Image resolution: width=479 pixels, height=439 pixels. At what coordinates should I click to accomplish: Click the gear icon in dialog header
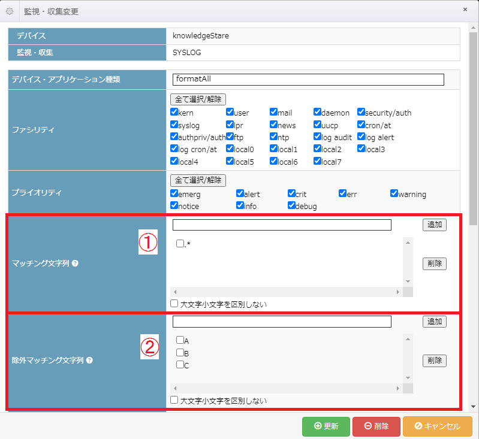10,11
